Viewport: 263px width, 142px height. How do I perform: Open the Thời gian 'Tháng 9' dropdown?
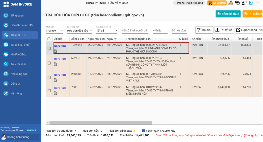[x=54, y=31]
